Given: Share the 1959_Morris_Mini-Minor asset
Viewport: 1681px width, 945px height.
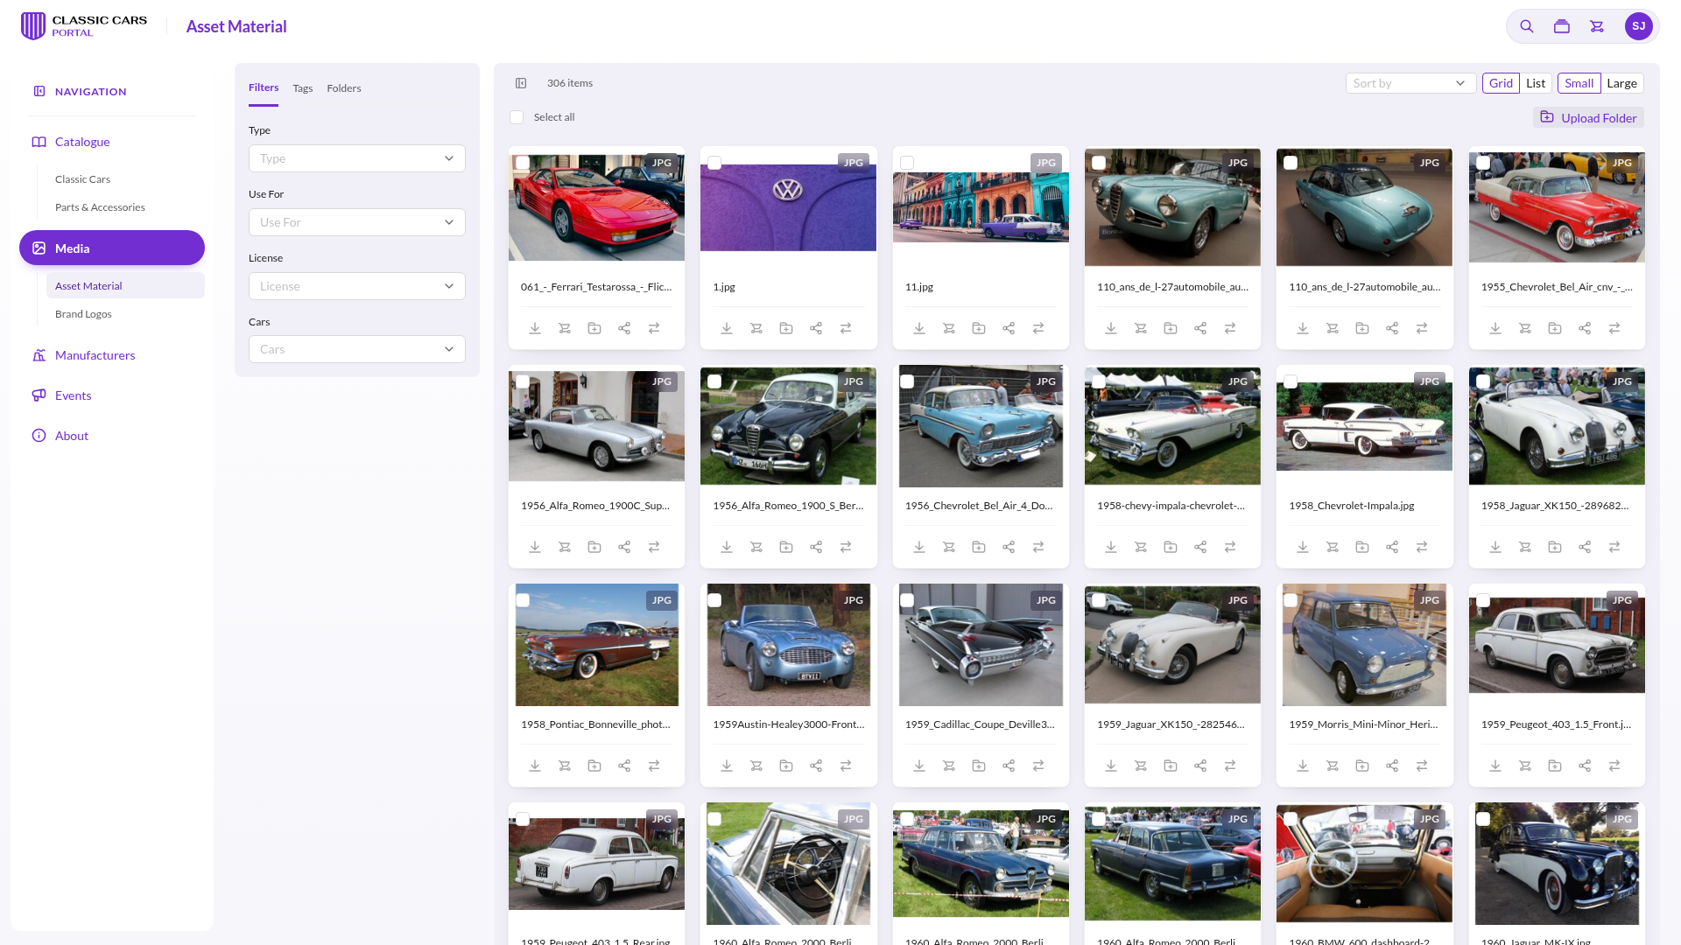Looking at the screenshot, I should pos(1392,766).
